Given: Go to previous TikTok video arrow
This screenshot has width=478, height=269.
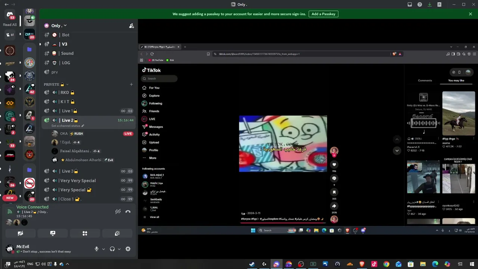Looking at the screenshot, I should [397, 139].
